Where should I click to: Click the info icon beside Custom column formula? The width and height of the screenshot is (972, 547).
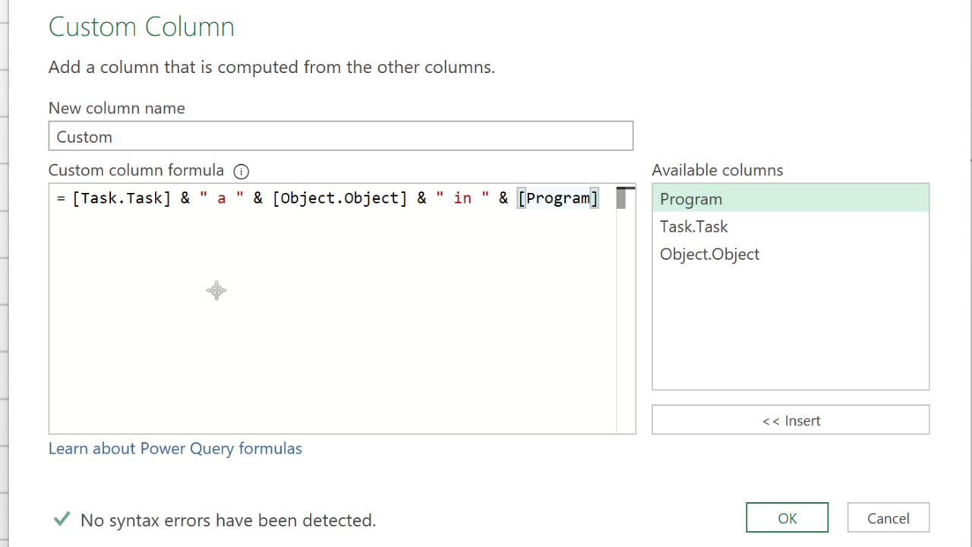tap(241, 172)
